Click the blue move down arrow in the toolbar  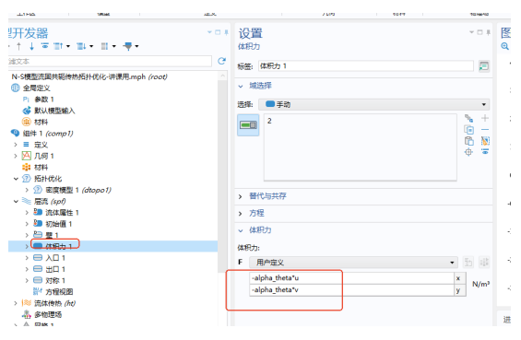click(31, 46)
